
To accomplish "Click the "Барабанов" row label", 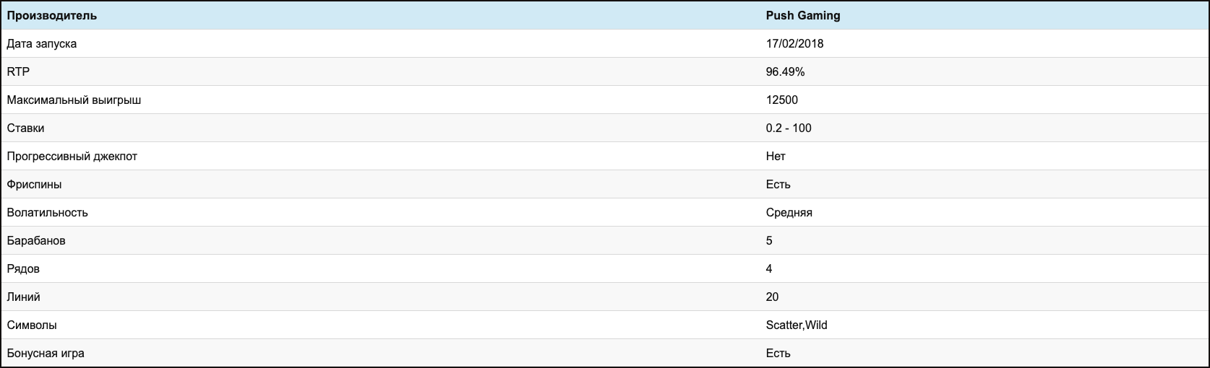I will click(36, 240).
